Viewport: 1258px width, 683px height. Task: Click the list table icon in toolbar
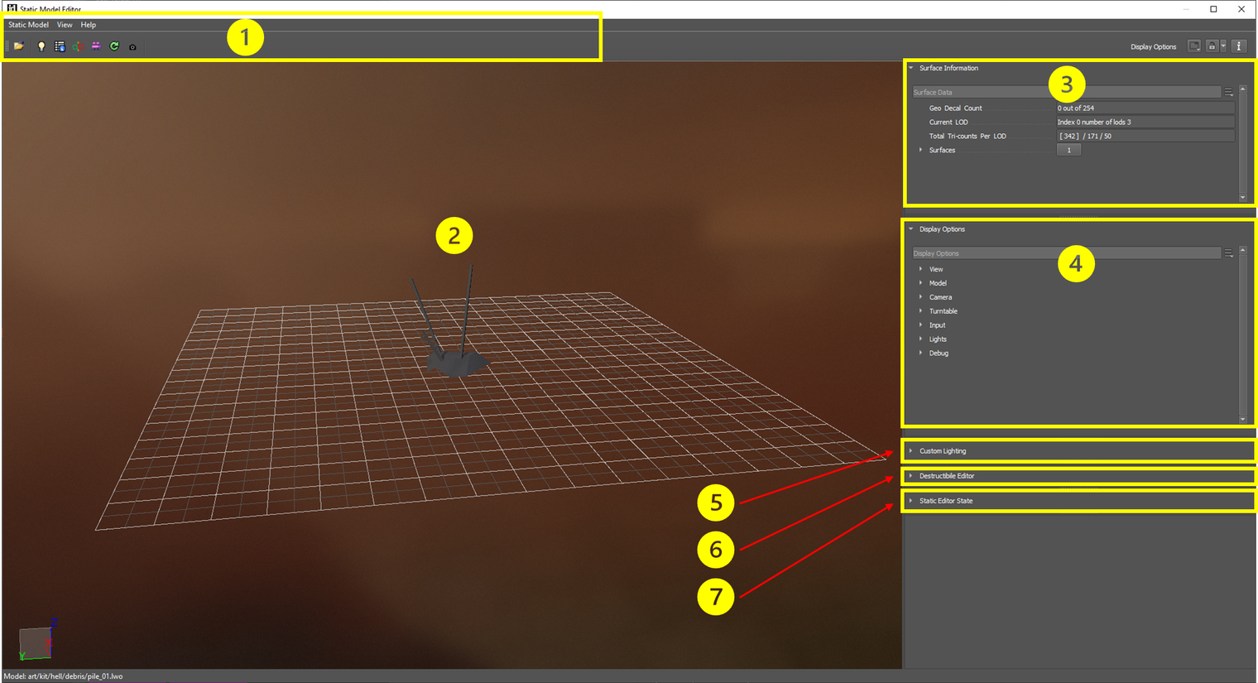point(60,46)
